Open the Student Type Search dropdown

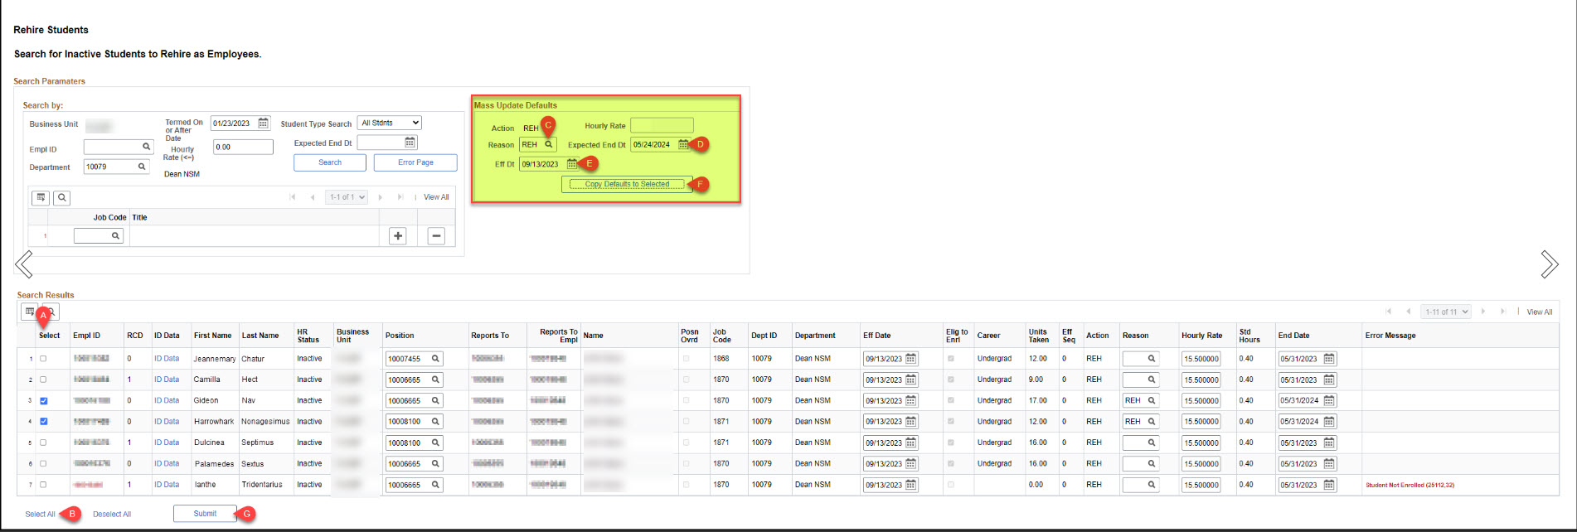390,123
